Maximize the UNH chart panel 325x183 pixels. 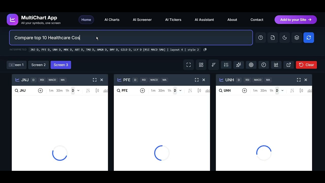click(x=299, y=80)
